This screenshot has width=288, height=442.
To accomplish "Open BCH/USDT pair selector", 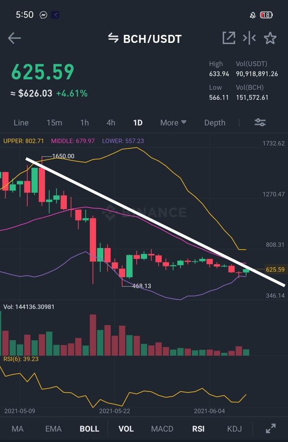I will 152,39.
